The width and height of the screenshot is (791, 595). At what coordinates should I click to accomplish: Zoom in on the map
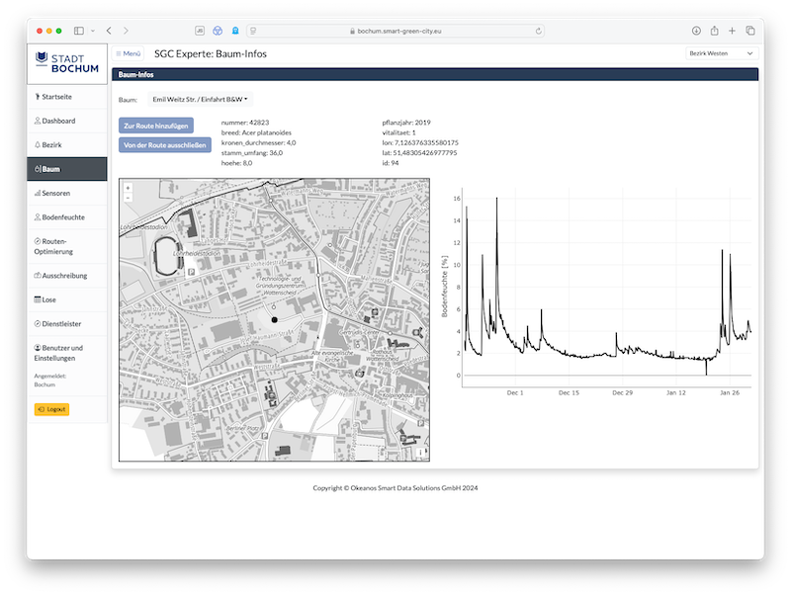[x=128, y=187]
